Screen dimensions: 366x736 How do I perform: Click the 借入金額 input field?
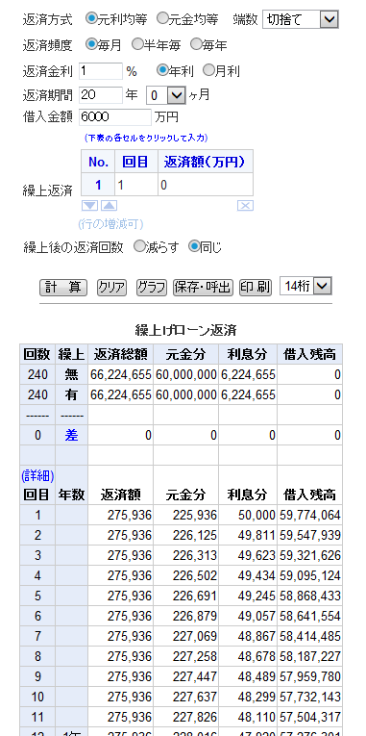(x=115, y=116)
